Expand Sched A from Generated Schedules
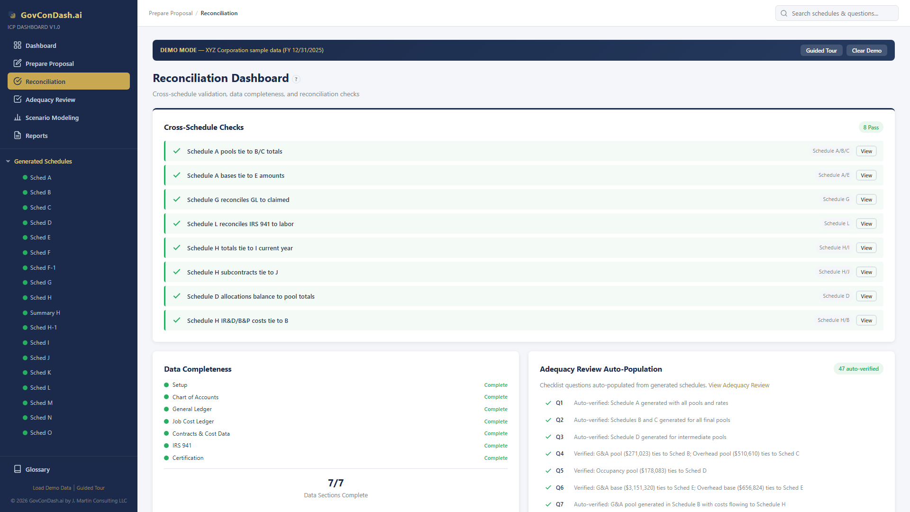The height and width of the screenshot is (512, 910). pyautogui.click(x=40, y=177)
